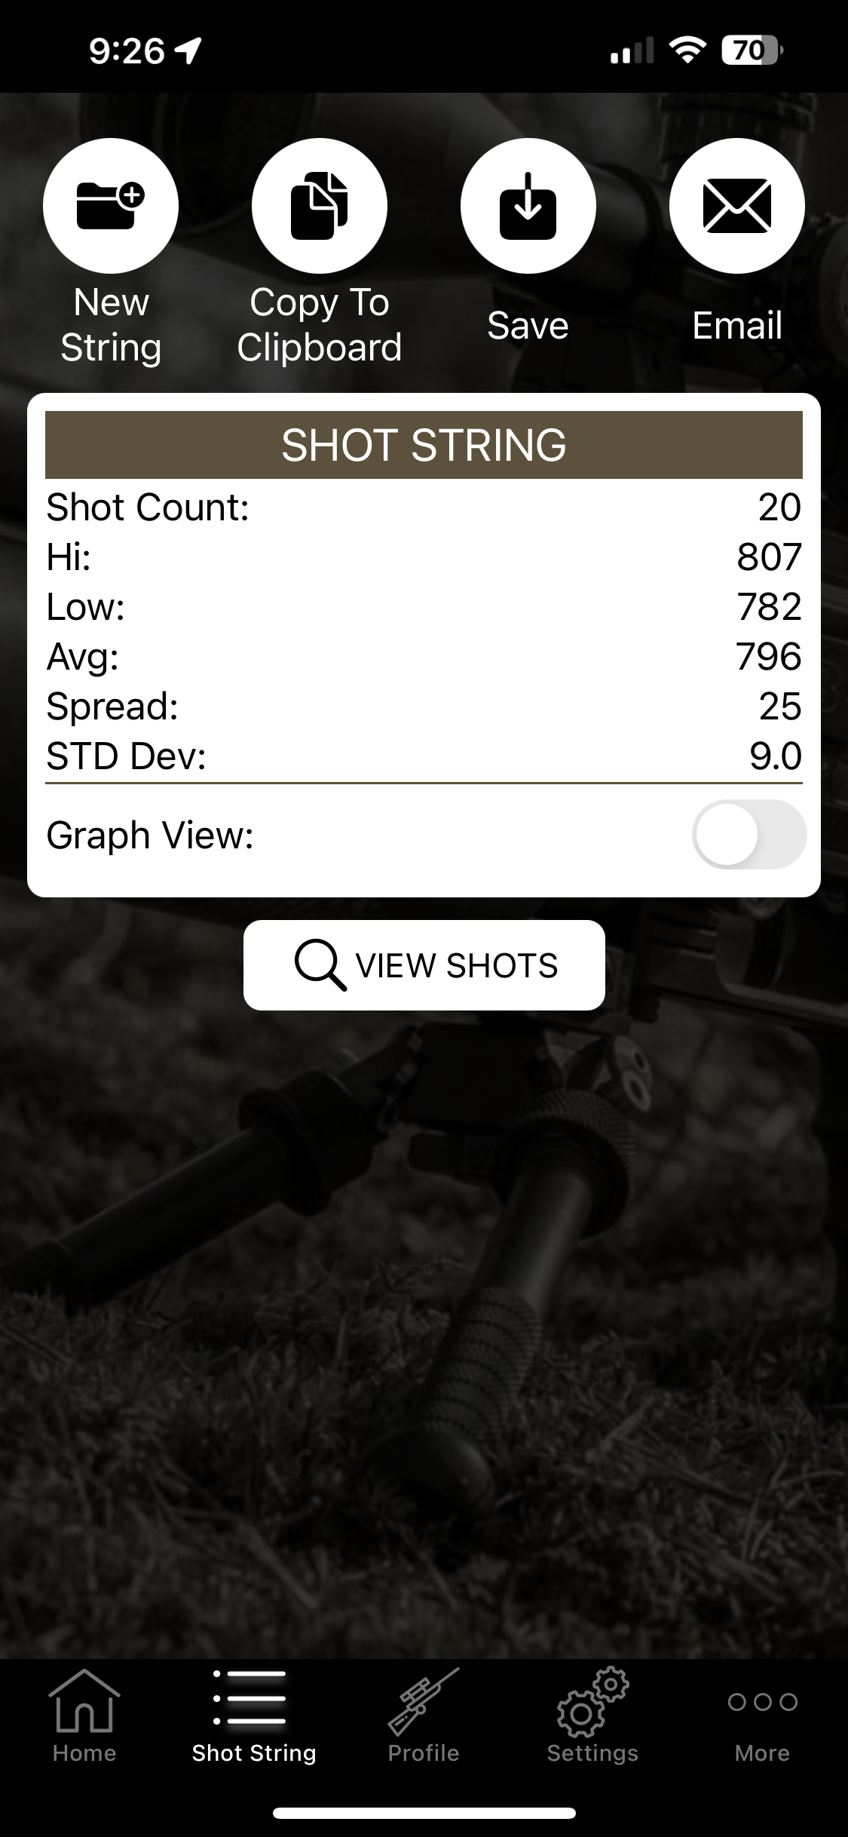Toggle the Graph View switch
Image resolution: width=848 pixels, height=1837 pixels.
tap(749, 835)
